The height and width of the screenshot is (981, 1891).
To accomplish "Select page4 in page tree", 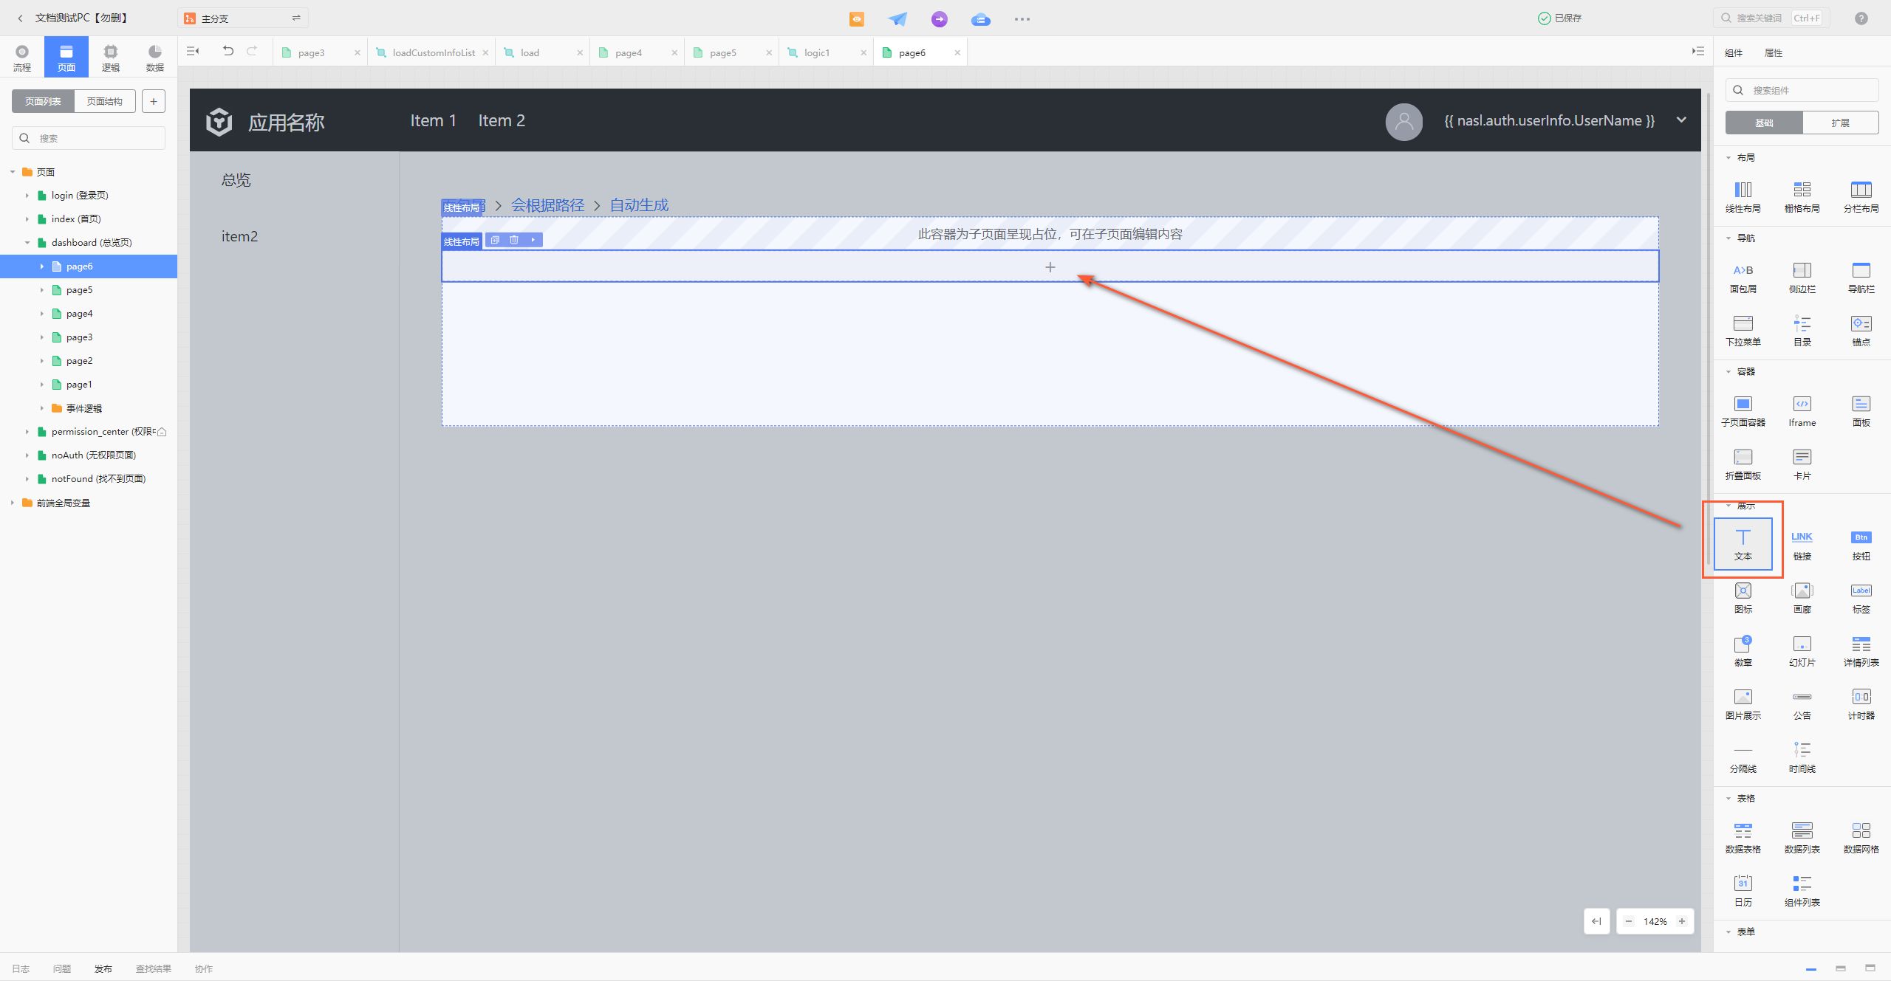I will 79,314.
